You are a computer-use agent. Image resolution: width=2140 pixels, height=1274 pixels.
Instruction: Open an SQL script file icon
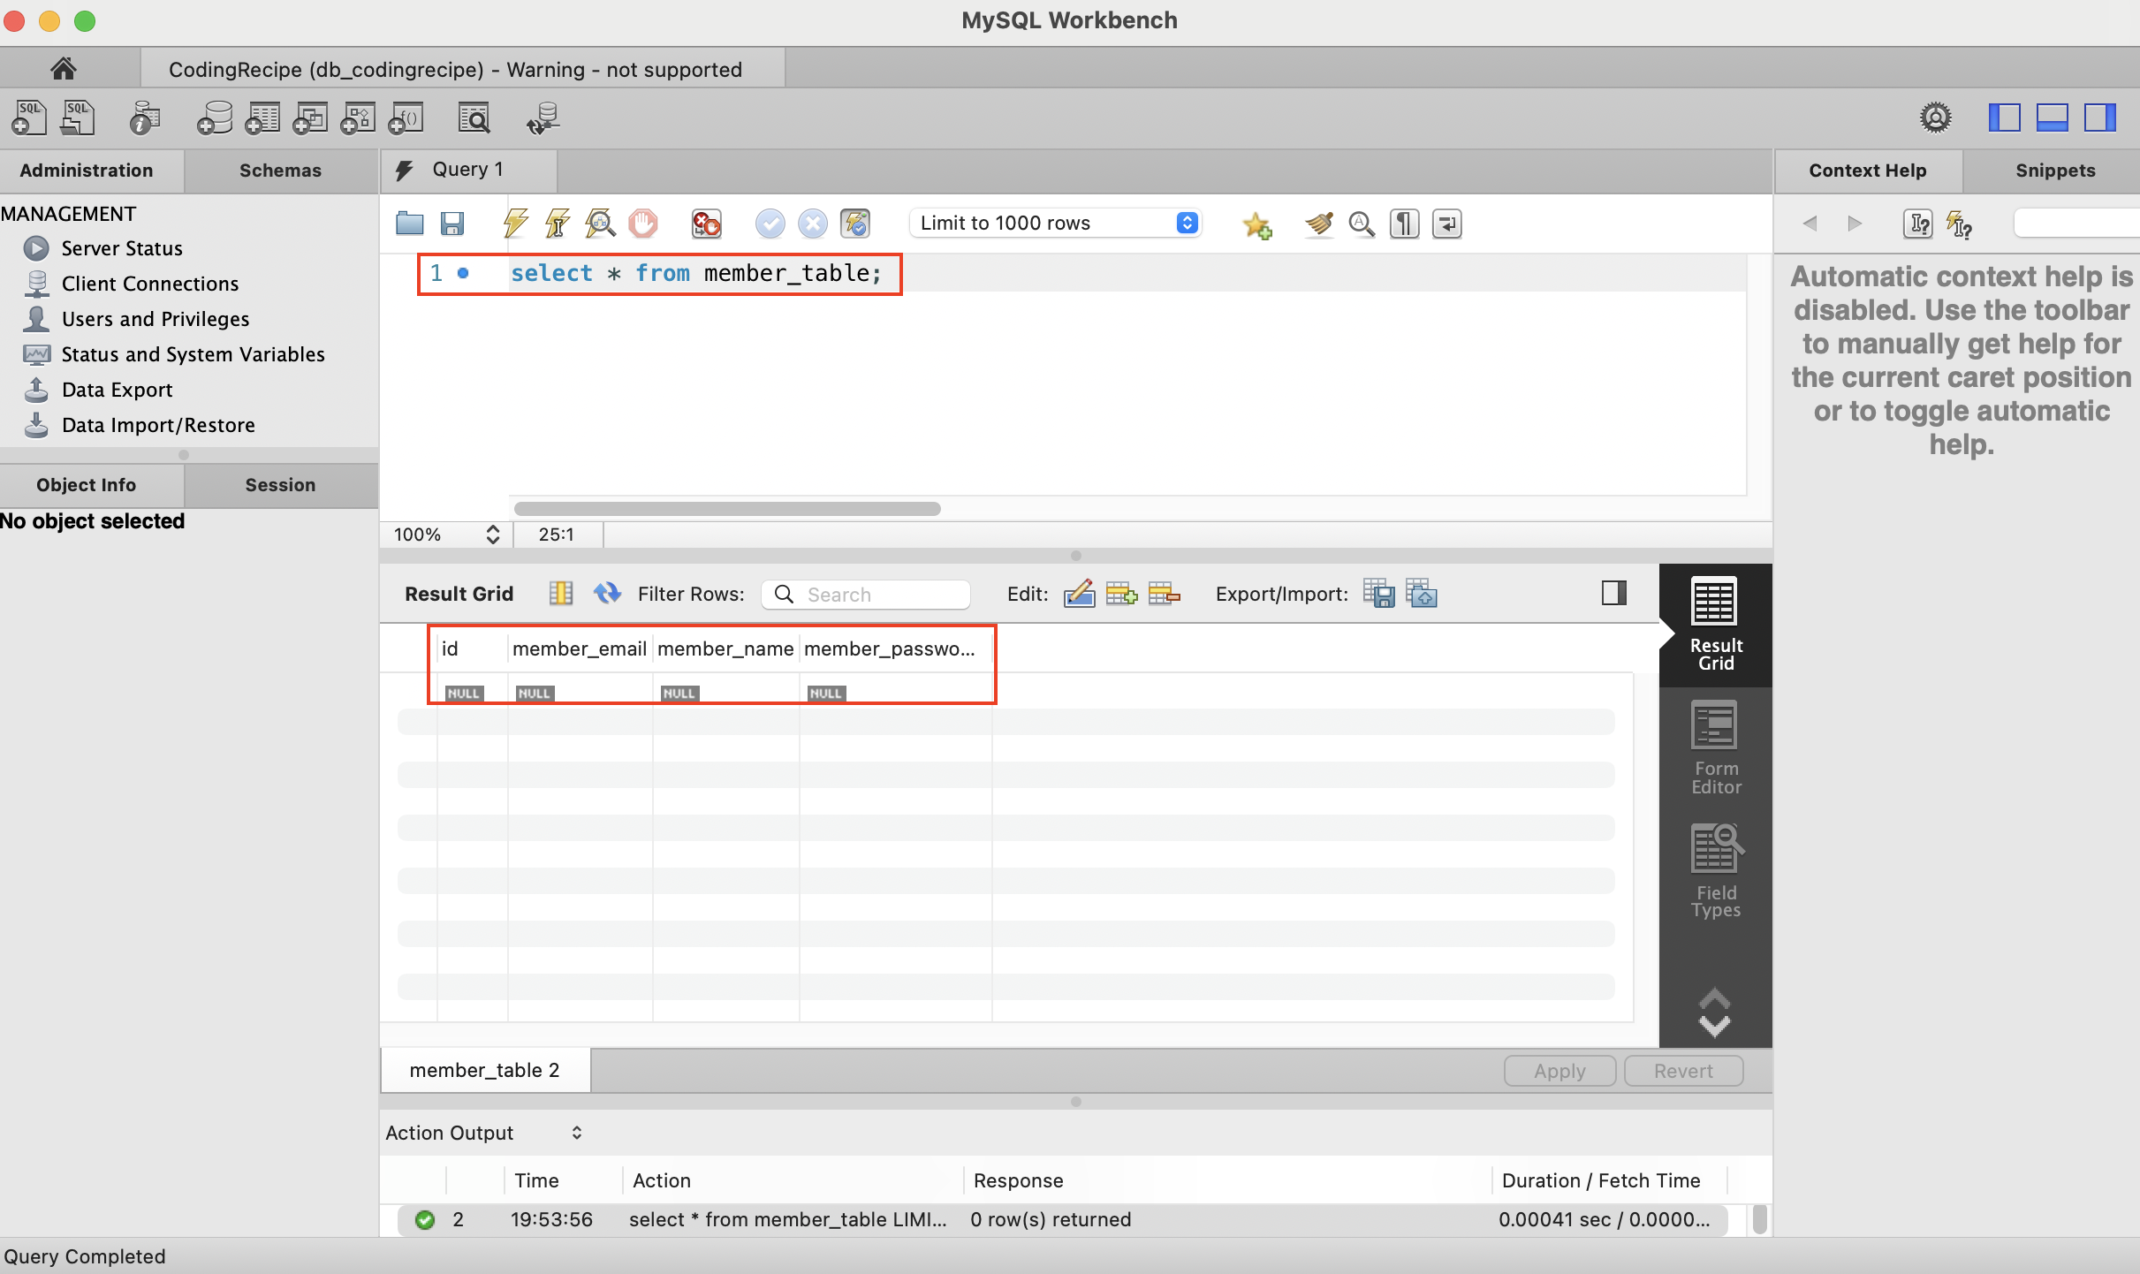78,118
